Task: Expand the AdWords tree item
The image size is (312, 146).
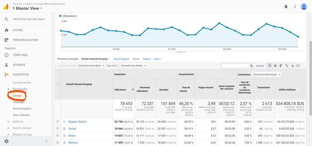Action: click(9, 122)
